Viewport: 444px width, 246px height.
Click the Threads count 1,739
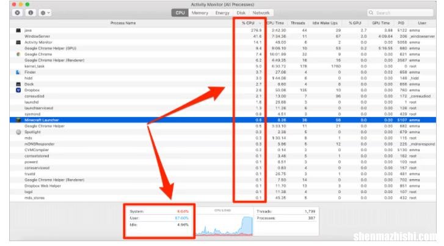310,211
